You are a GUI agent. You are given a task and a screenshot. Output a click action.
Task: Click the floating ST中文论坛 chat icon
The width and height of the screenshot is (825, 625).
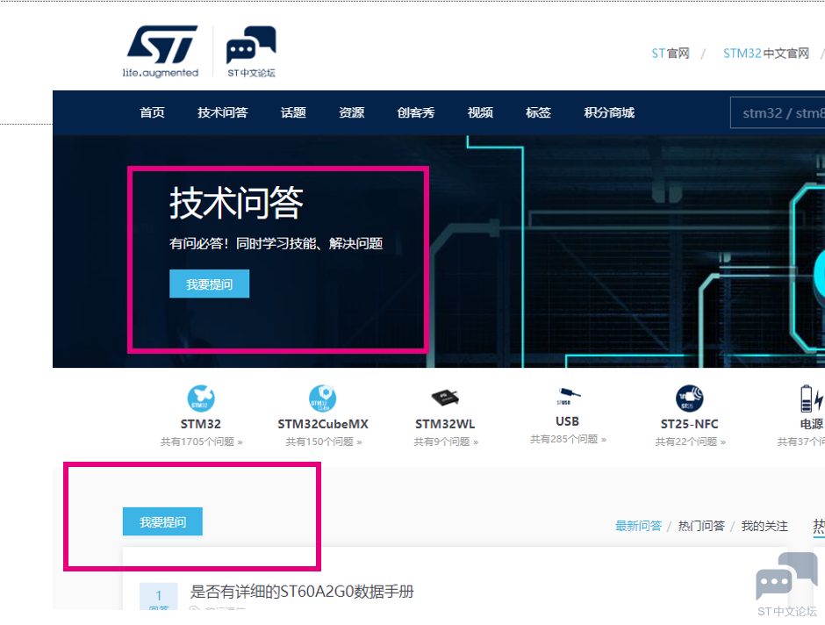[x=786, y=584]
